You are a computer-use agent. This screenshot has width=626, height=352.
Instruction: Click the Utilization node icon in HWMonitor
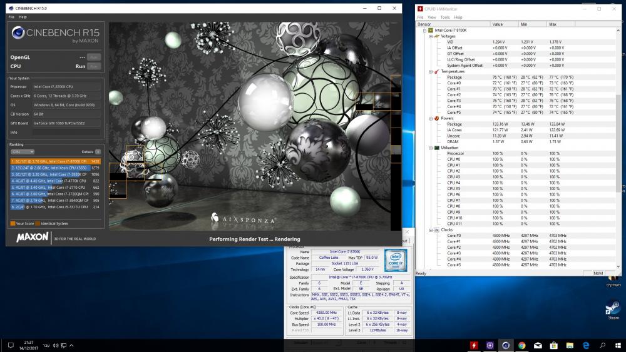(x=437, y=148)
